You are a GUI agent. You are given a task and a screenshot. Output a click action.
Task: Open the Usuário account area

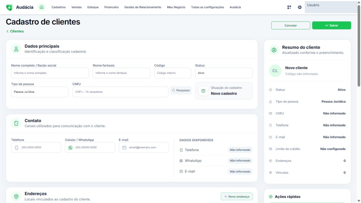tap(330, 7)
